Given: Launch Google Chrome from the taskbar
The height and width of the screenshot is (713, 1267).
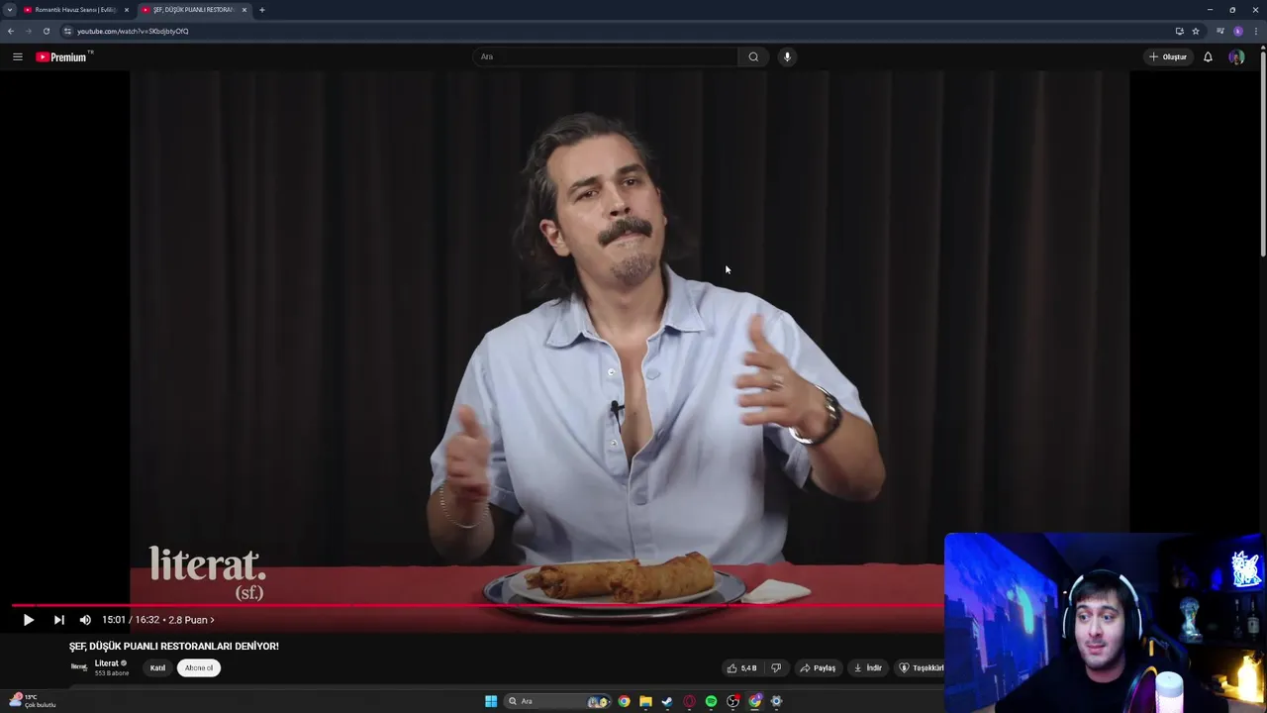Looking at the screenshot, I should tap(624, 701).
